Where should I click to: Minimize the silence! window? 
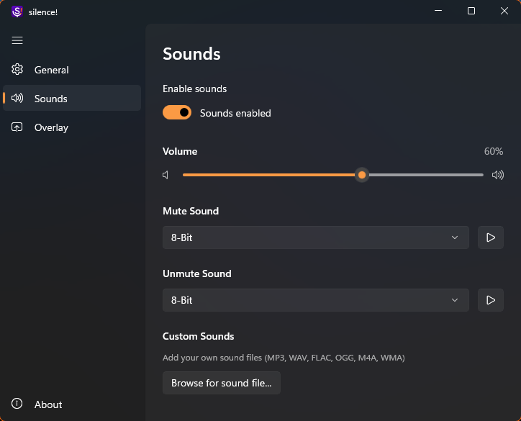pos(438,11)
